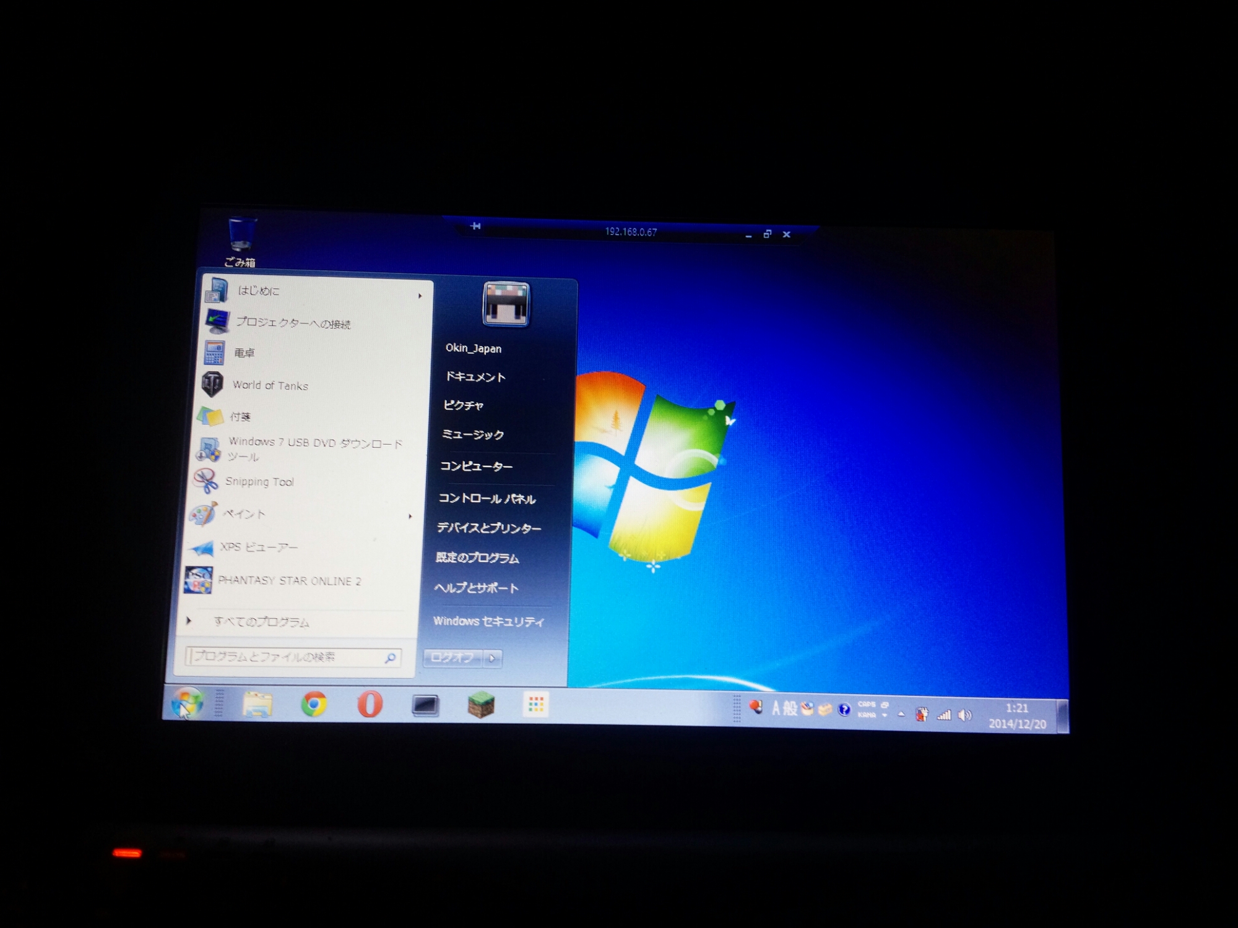Toggle KANA lock indicator in language bar
This screenshot has width=1238, height=928.
[867, 715]
